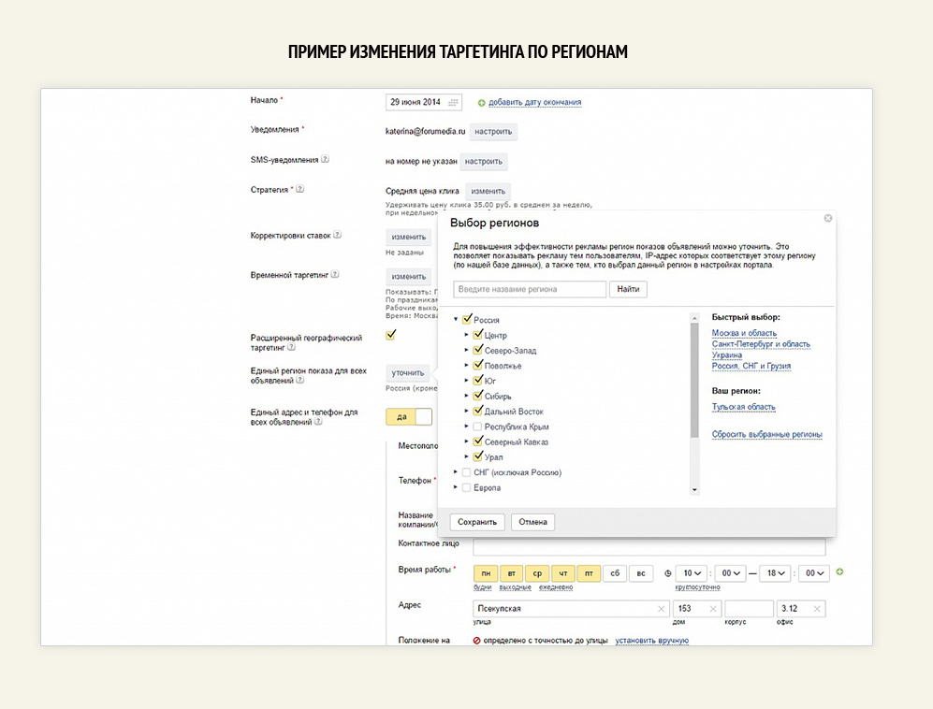The width and height of the screenshot is (933, 709).
Task: Select Monday 'пн' working day
Action: [486, 573]
